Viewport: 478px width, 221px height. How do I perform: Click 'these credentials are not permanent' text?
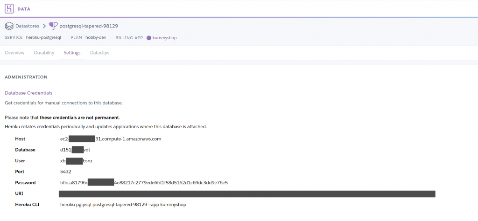79,117
